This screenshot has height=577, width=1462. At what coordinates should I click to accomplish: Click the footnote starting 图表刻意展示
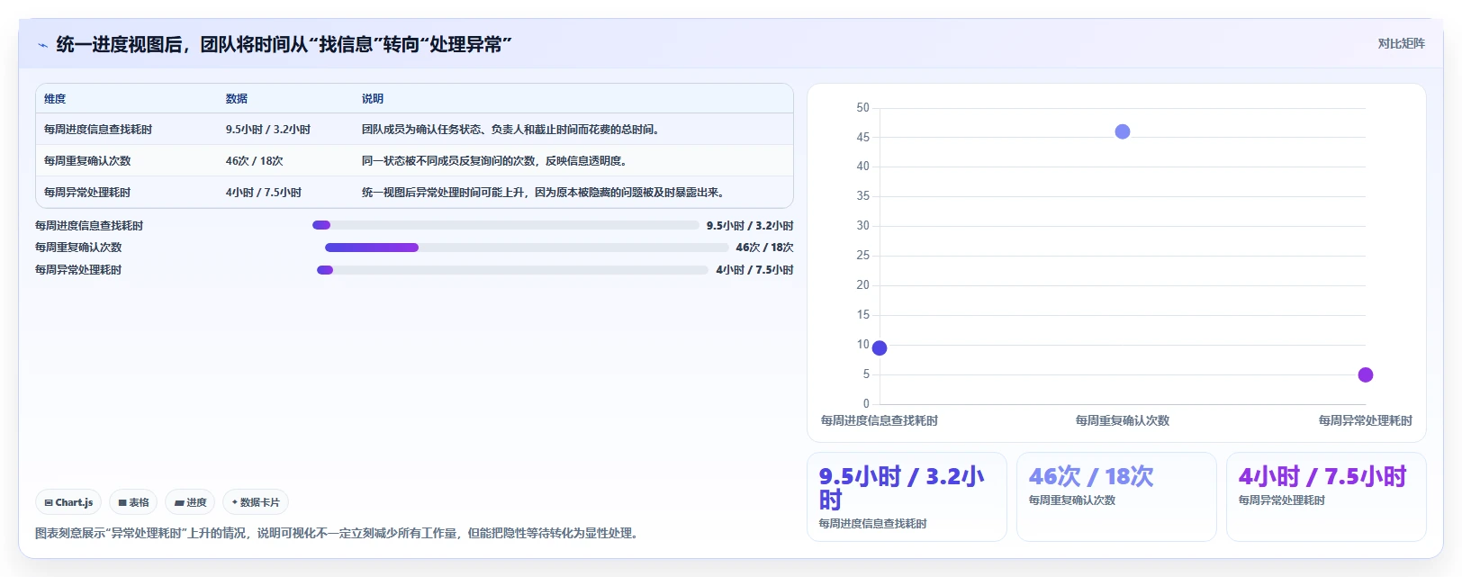tap(339, 534)
